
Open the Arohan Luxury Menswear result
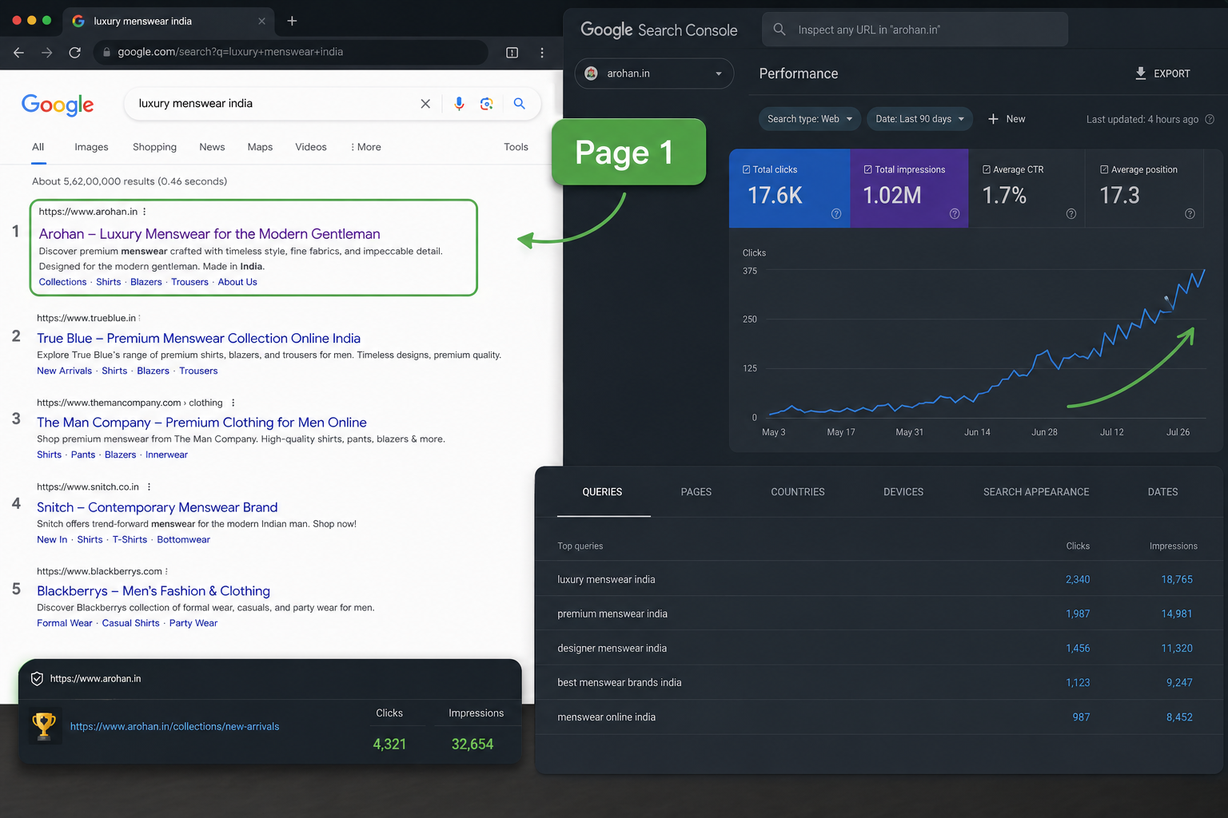pos(209,234)
